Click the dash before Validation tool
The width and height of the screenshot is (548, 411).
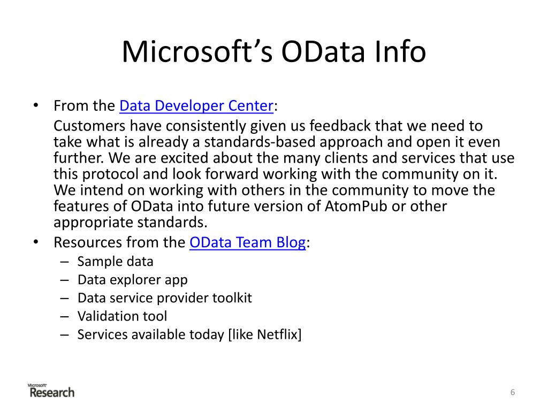point(64,316)
